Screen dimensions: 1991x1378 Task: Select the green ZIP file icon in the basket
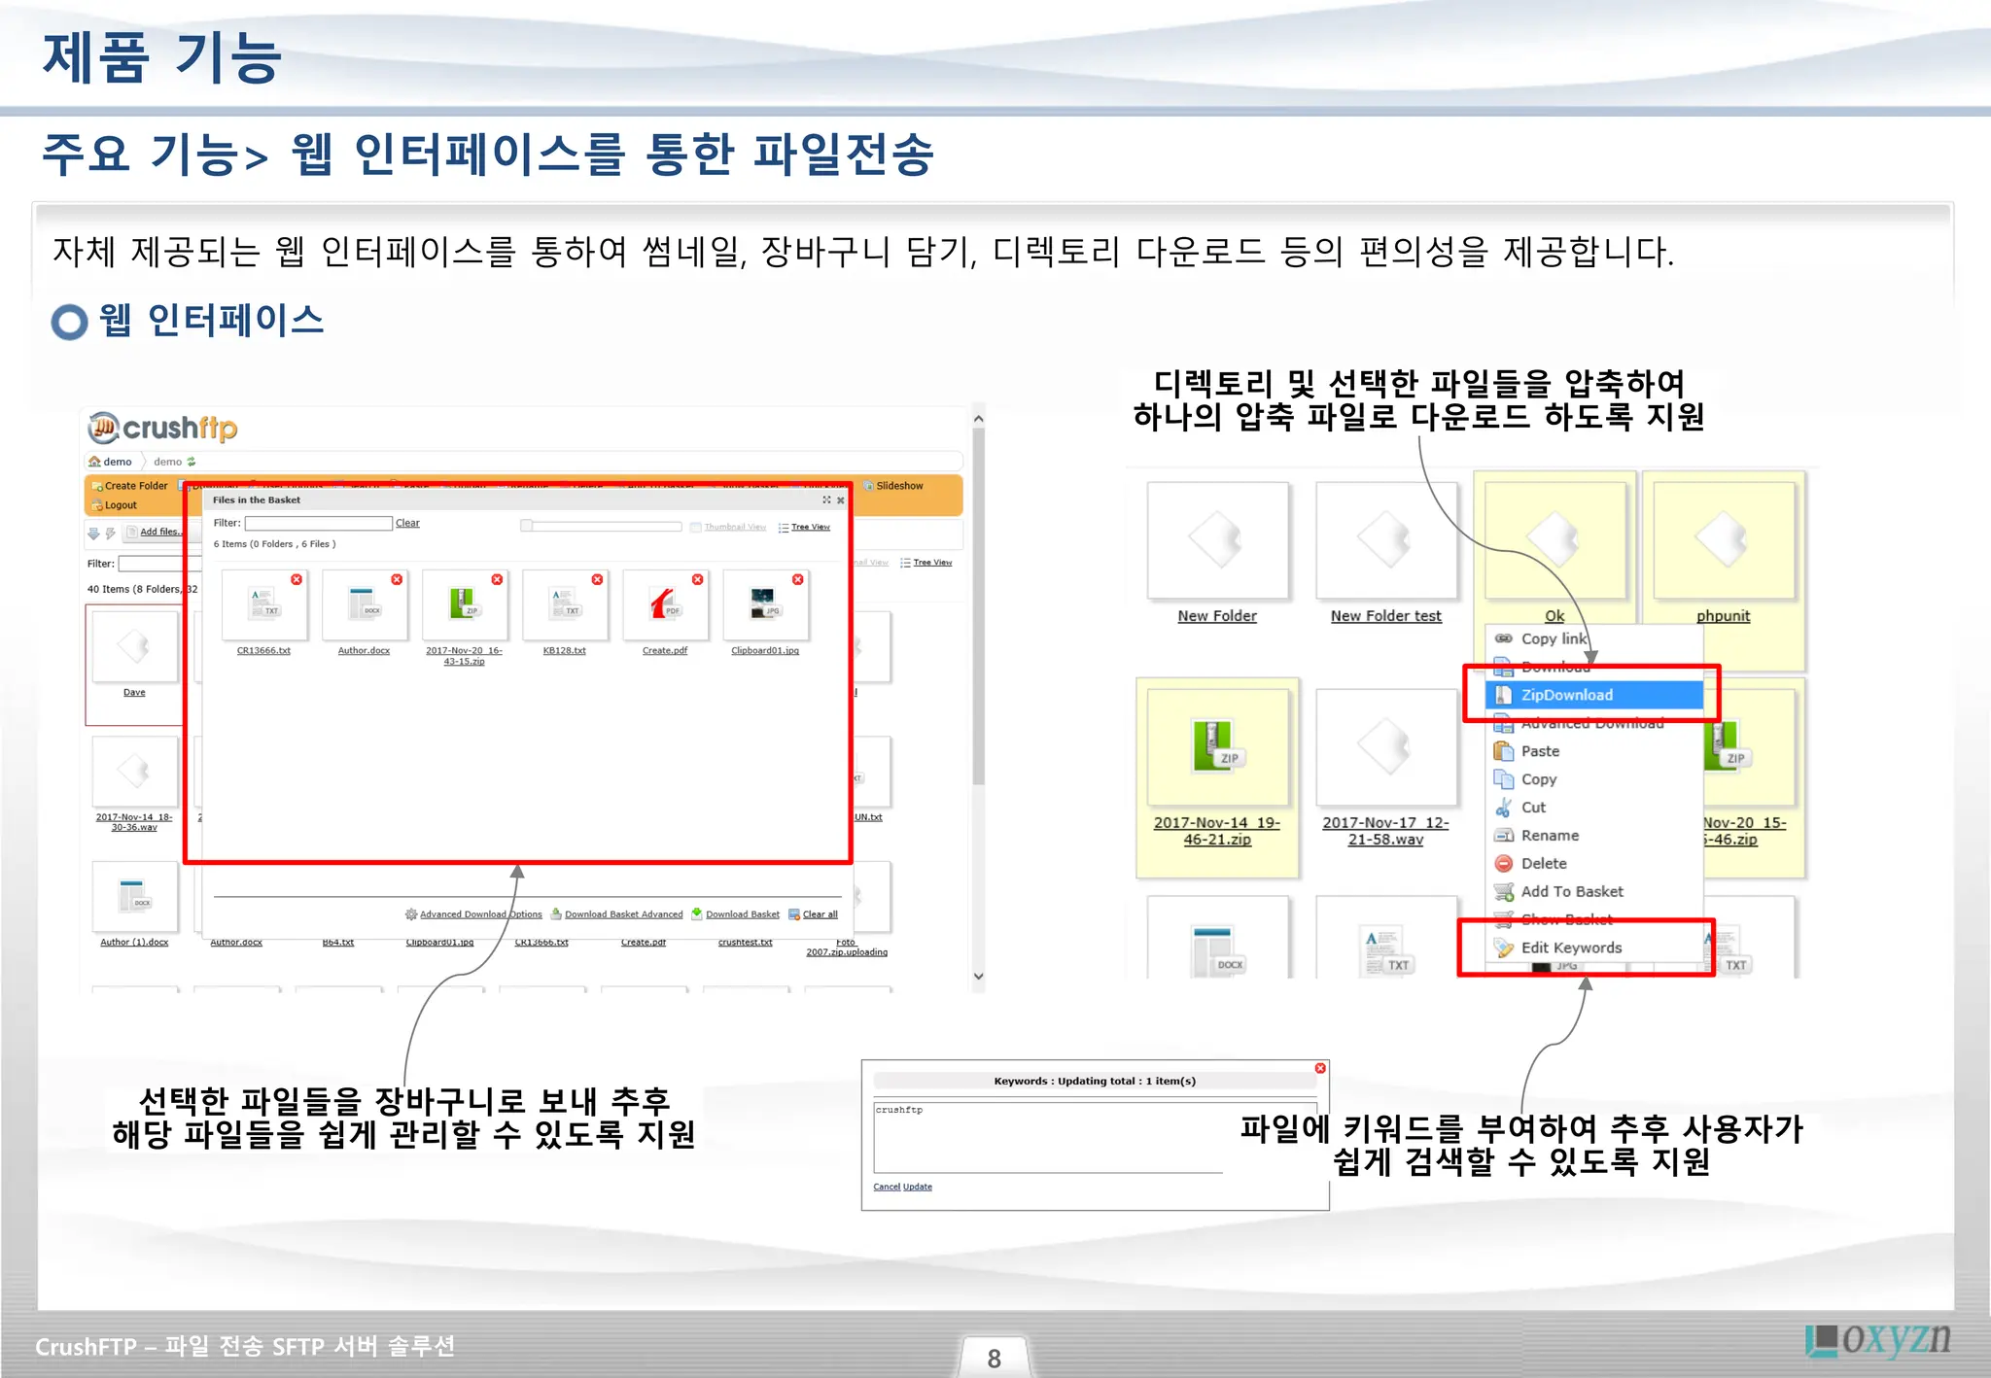(464, 603)
